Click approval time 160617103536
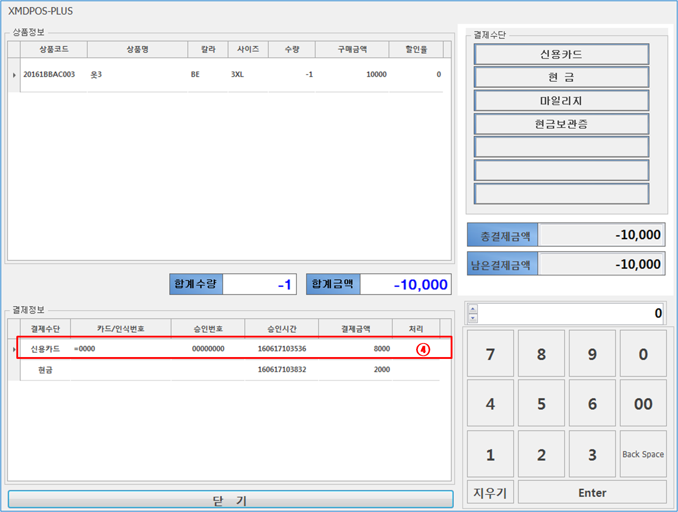678x512 pixels. (x=282, y=349)
